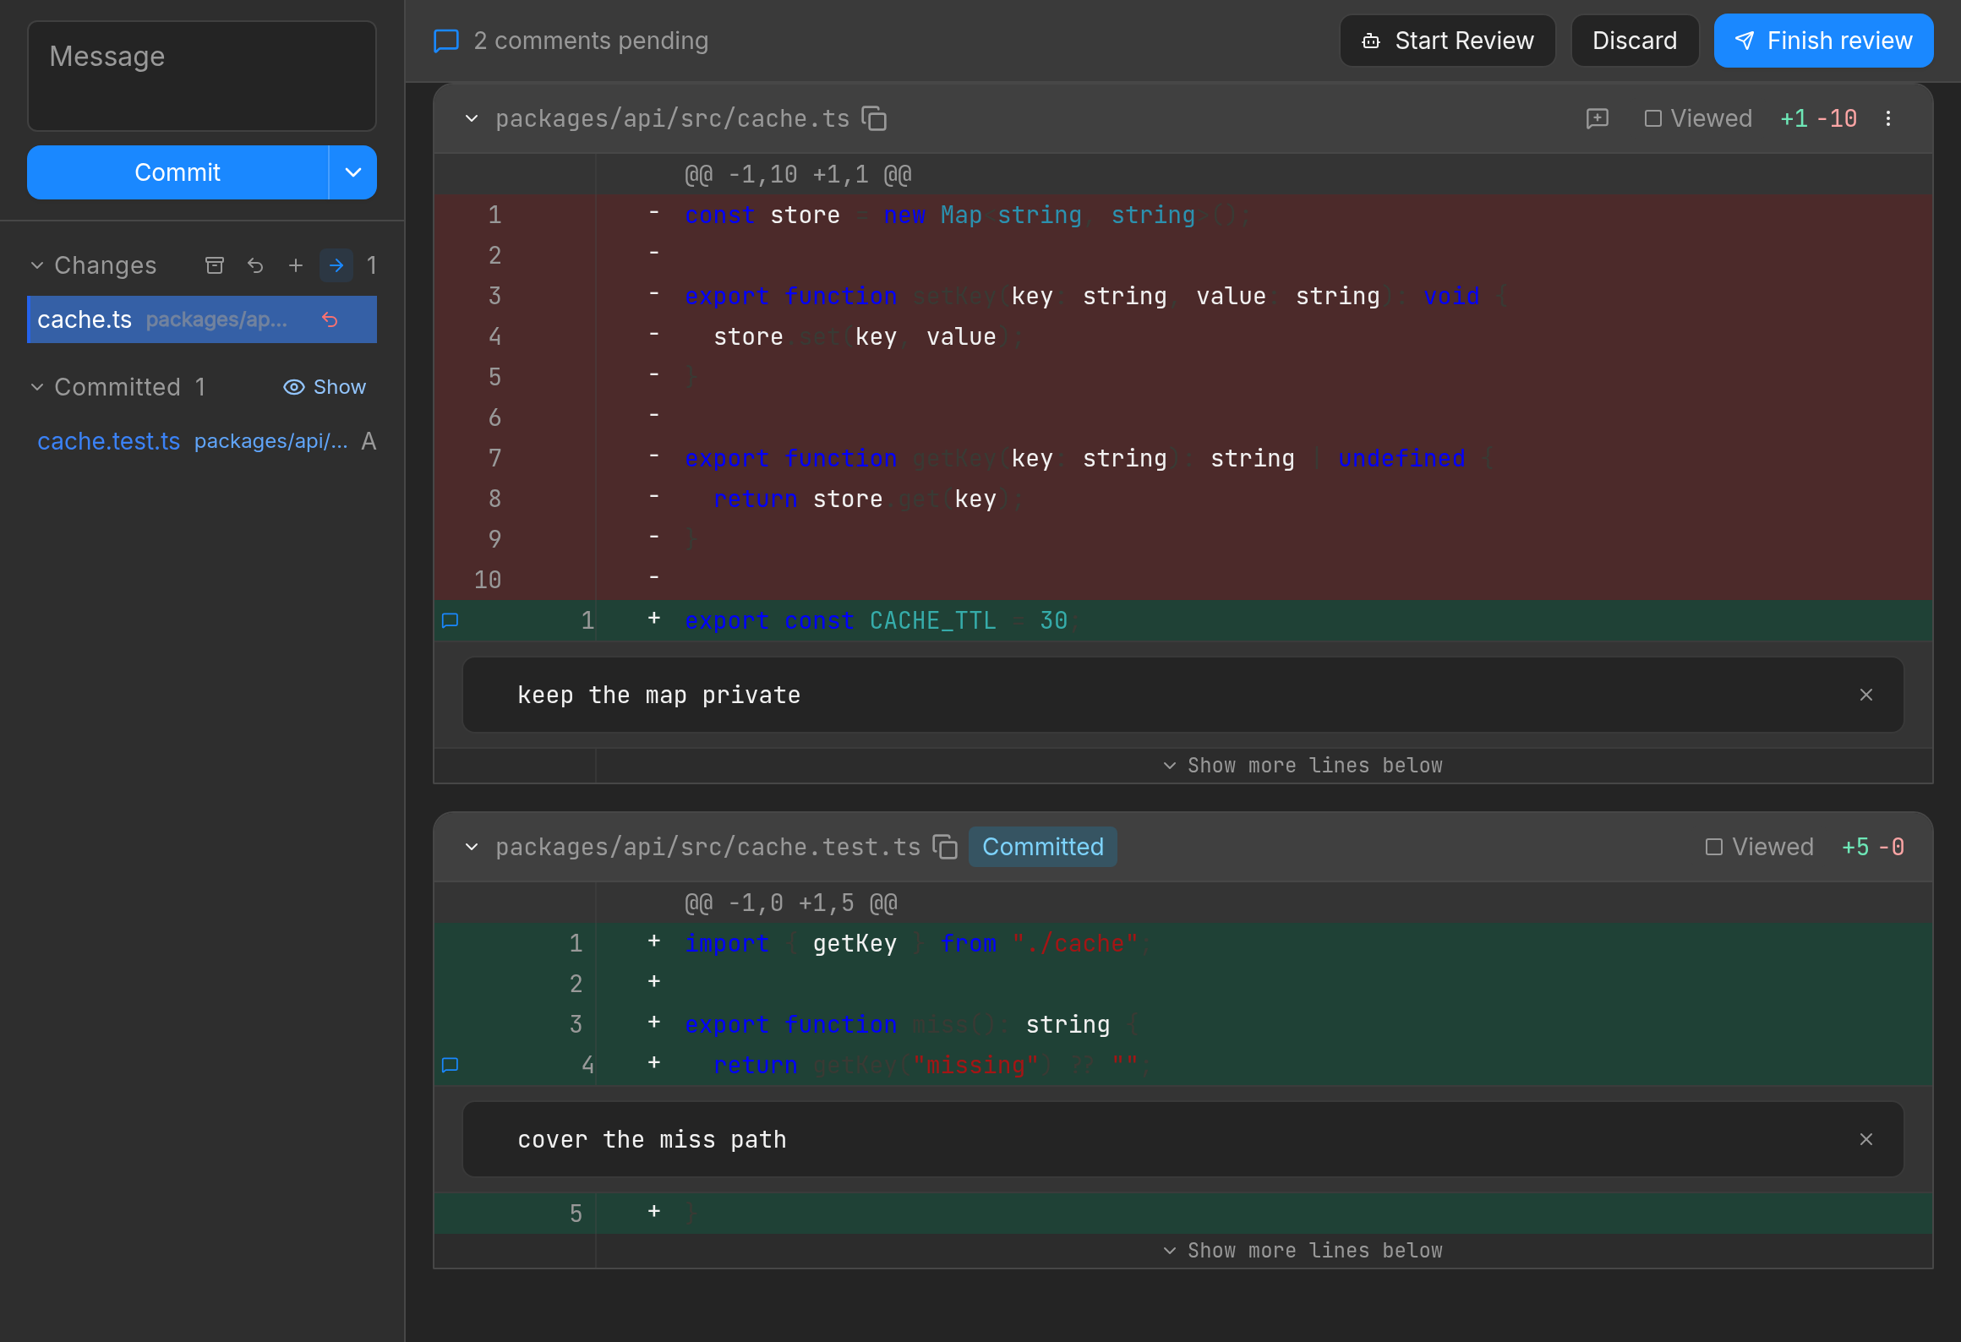Click the commit Message input field
Screen dimensions: 1961x1342
coord(202,76)
